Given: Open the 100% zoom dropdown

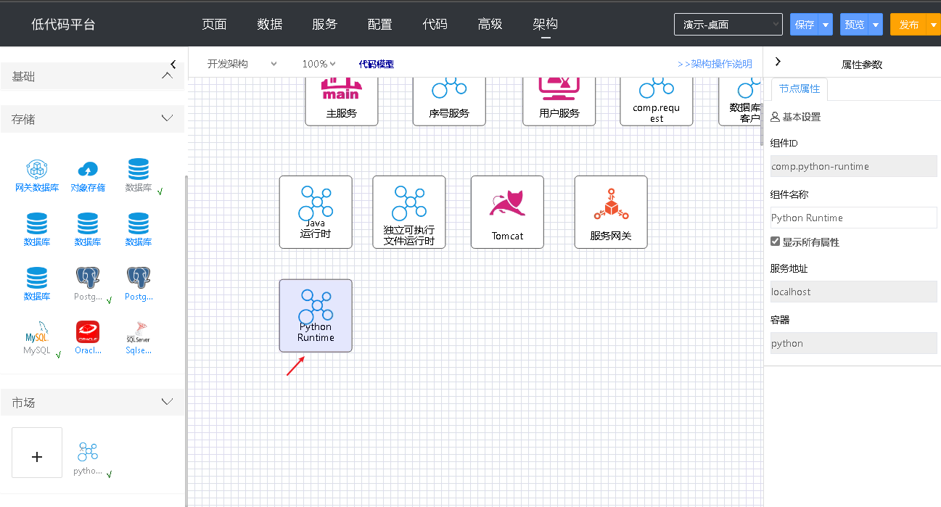Looking at the screenshot, I should pyautogui.click(x=319, y=64).
